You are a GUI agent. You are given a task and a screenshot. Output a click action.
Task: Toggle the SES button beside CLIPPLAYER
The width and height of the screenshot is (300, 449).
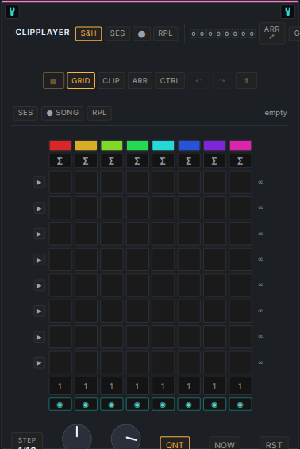117,33
